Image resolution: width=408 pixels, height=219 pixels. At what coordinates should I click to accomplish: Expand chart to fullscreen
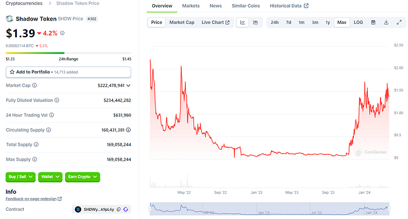399,22
